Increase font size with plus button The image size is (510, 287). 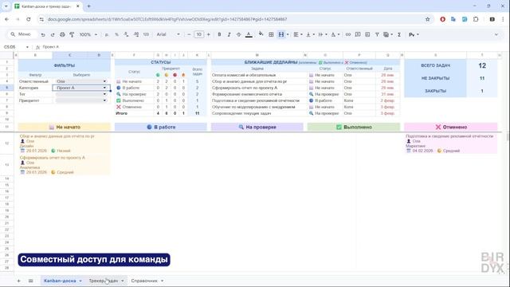click(209, 34)
